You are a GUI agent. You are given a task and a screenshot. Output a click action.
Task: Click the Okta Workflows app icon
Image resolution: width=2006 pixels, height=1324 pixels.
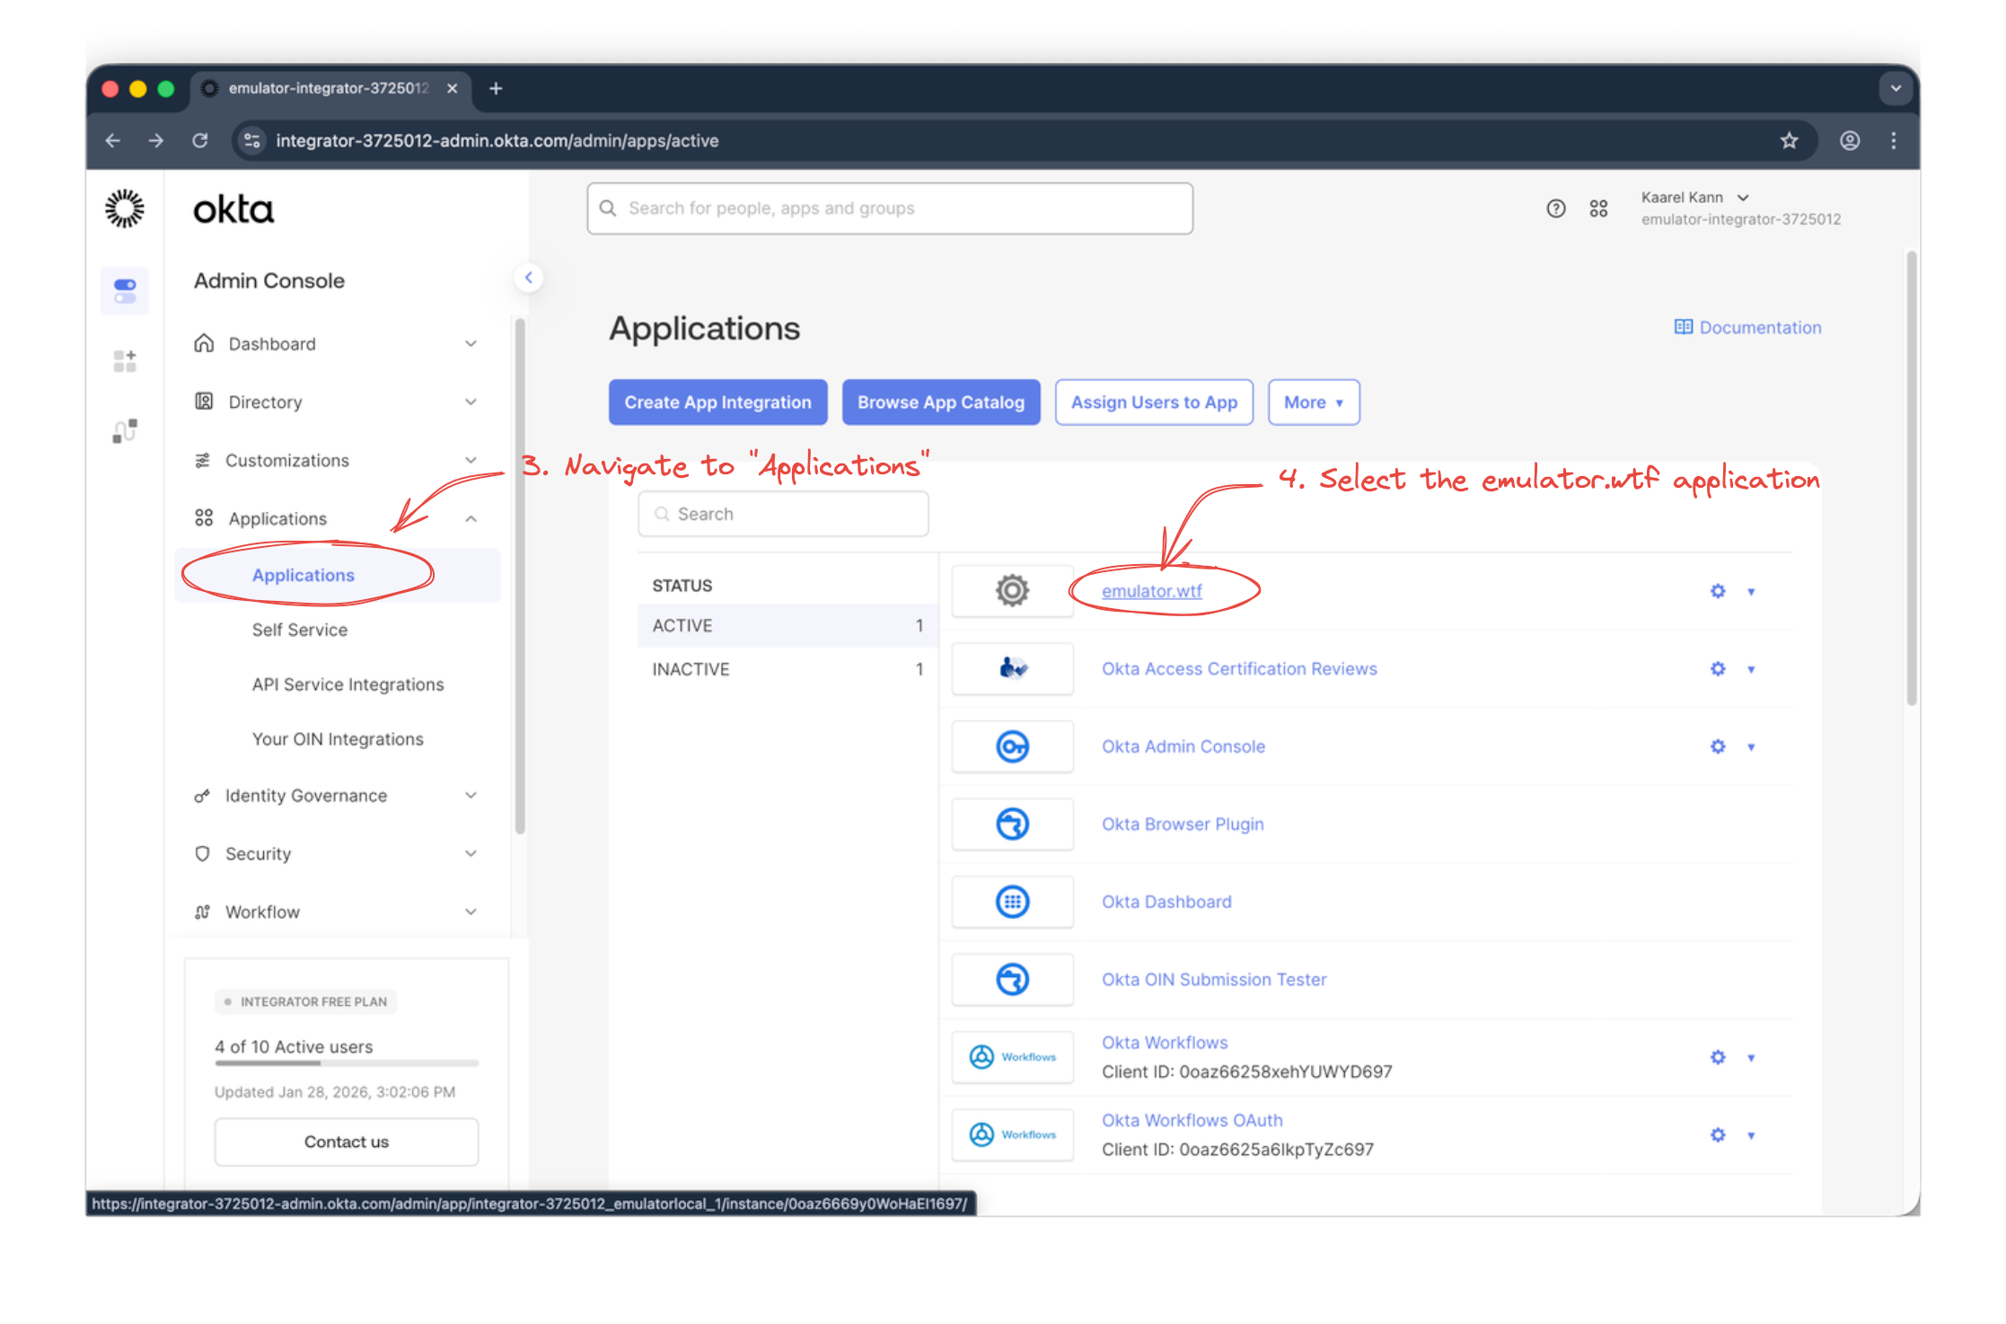(x=1012, y=1056)
